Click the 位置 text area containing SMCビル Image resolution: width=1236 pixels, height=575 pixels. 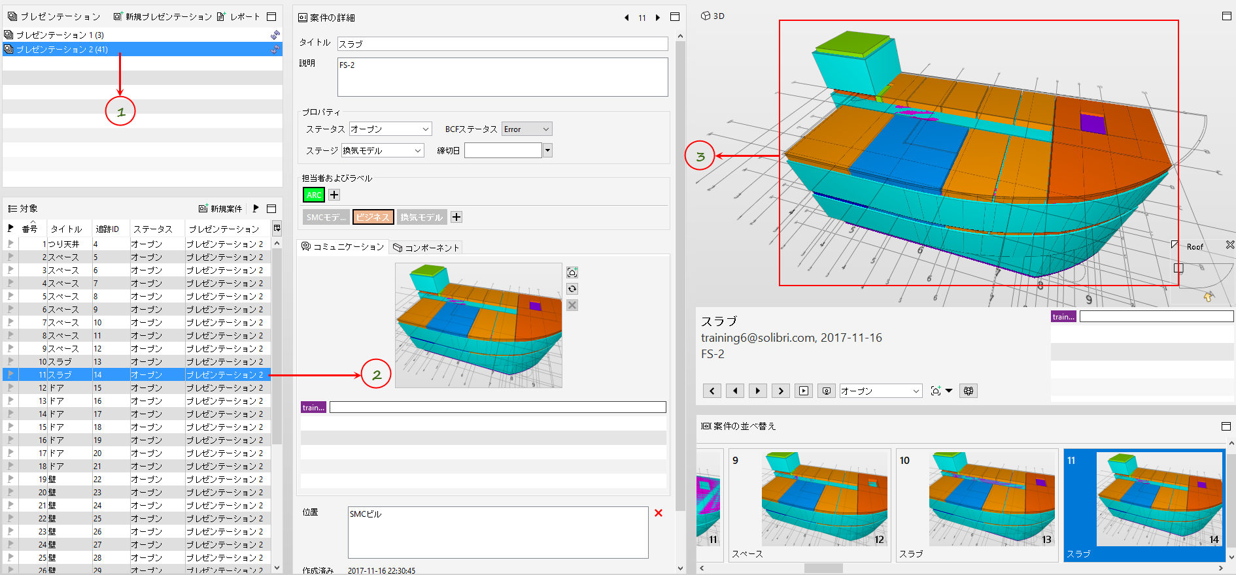pos(498,533)
